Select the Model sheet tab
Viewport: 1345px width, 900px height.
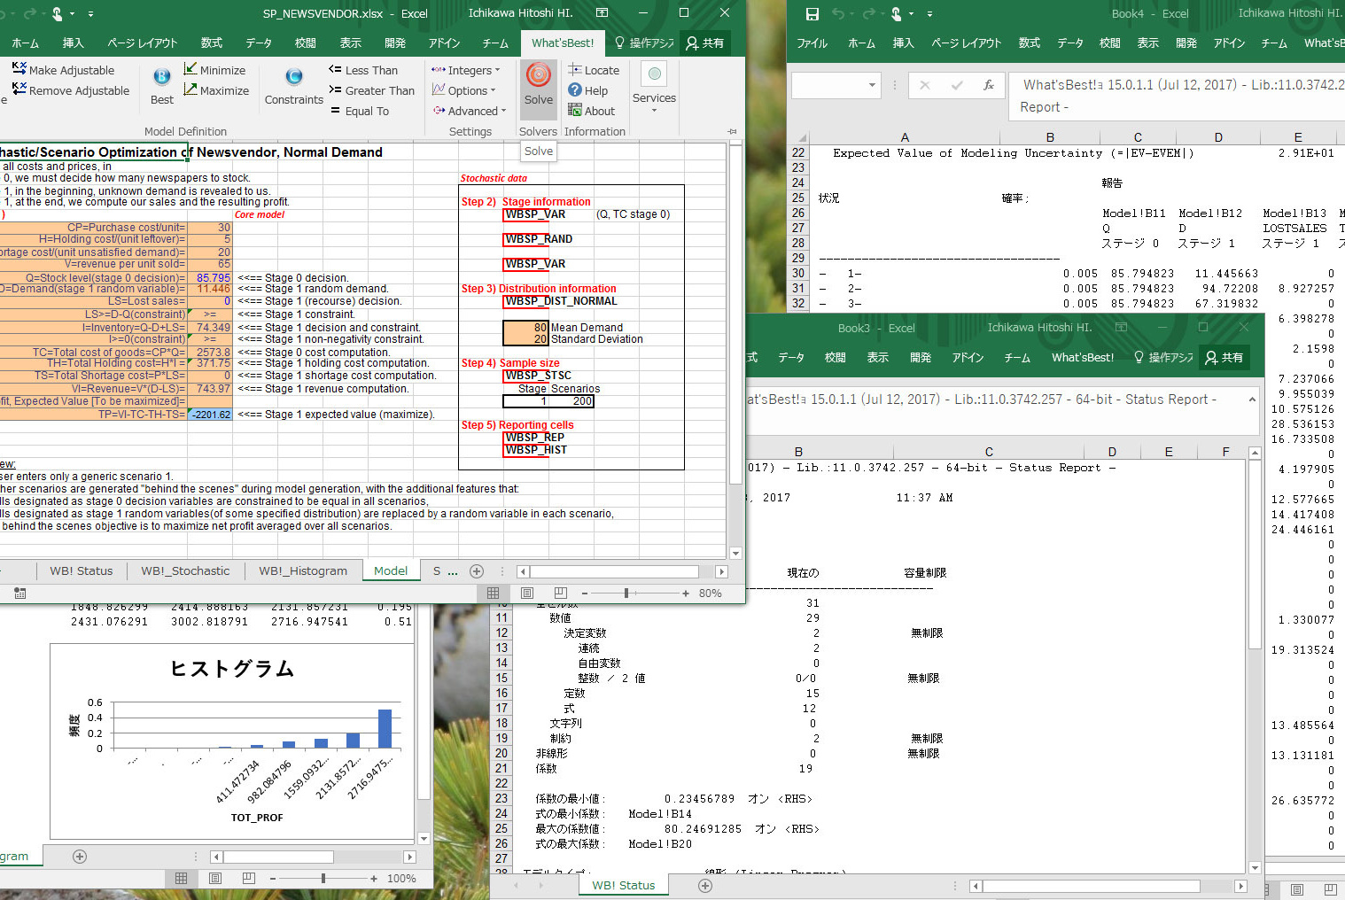pos(391,571)
